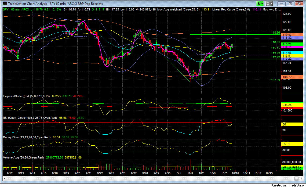Click the 116.61 retracement level label

[276, 42]
